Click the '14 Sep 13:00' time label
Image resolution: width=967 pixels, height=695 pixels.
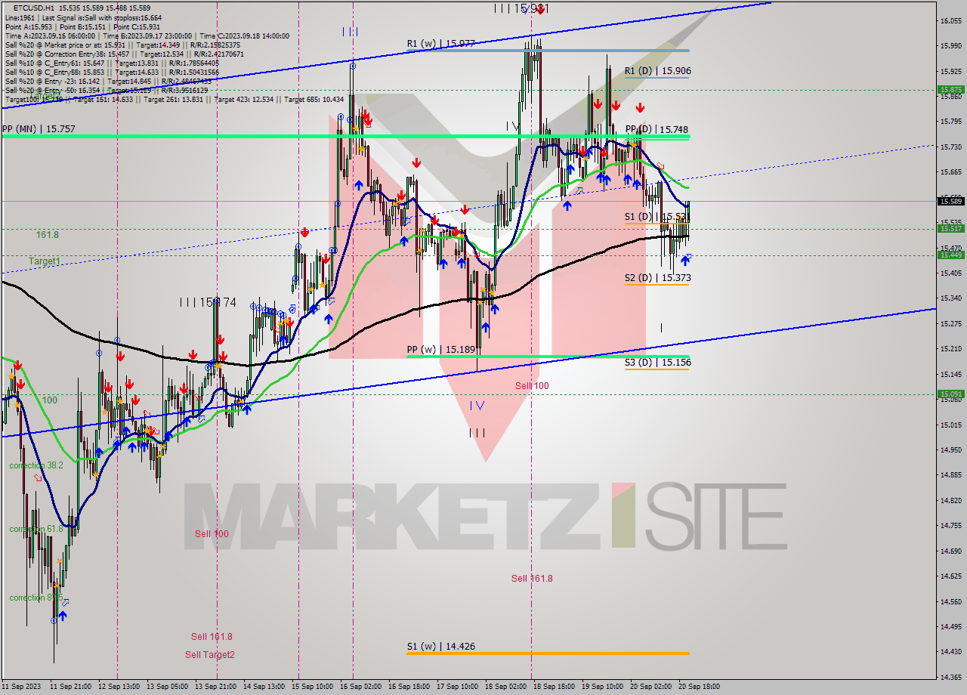point(264,687)
